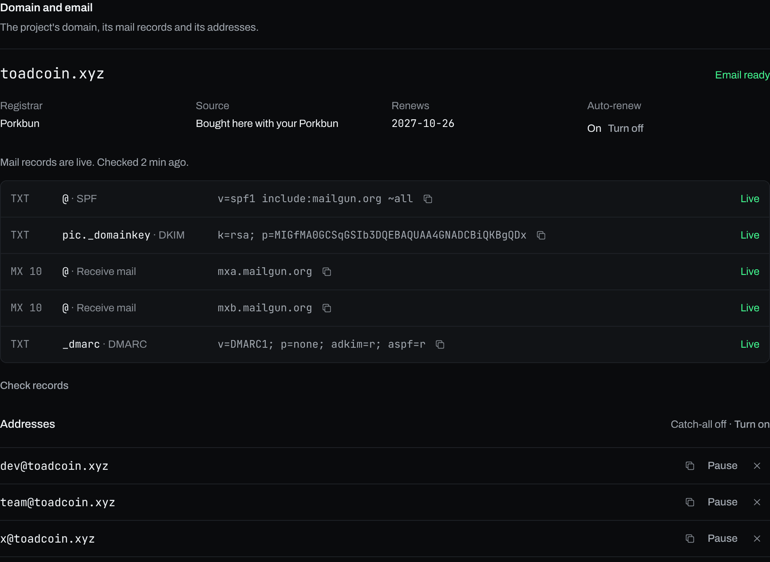The width and height of the screenshot is (770, 562).
Task: Remove the x@toadcoin.xyz address
Action: click(757, 539)
